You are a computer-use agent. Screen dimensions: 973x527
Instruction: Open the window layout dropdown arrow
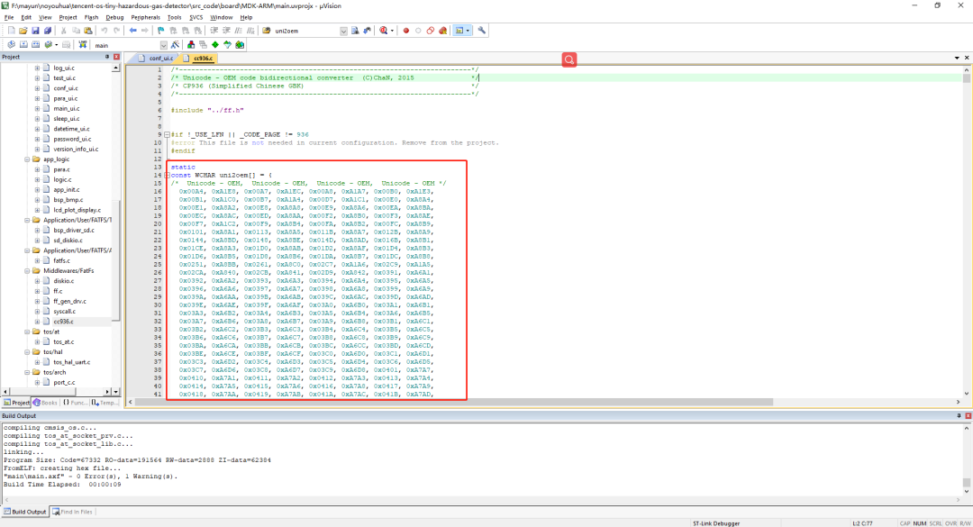tap(468, 31)
